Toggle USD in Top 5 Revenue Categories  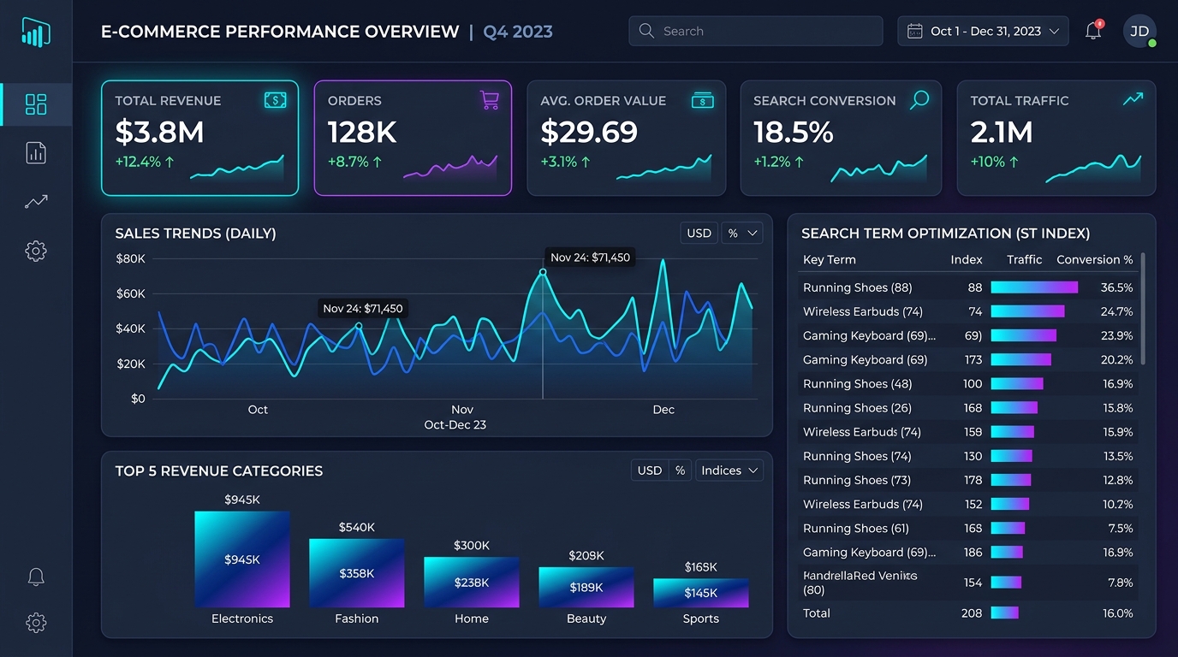pyautogui.click(x=650, y=471)
